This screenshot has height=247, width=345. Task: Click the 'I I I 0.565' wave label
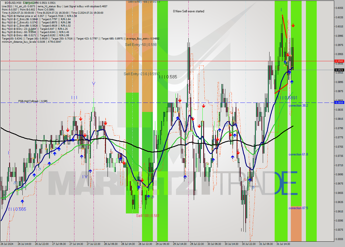point(17,209)
